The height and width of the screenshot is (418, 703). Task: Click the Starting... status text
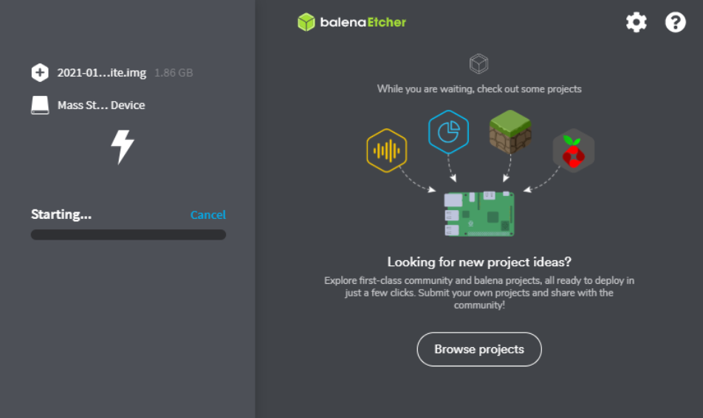[x=61, y=215]
